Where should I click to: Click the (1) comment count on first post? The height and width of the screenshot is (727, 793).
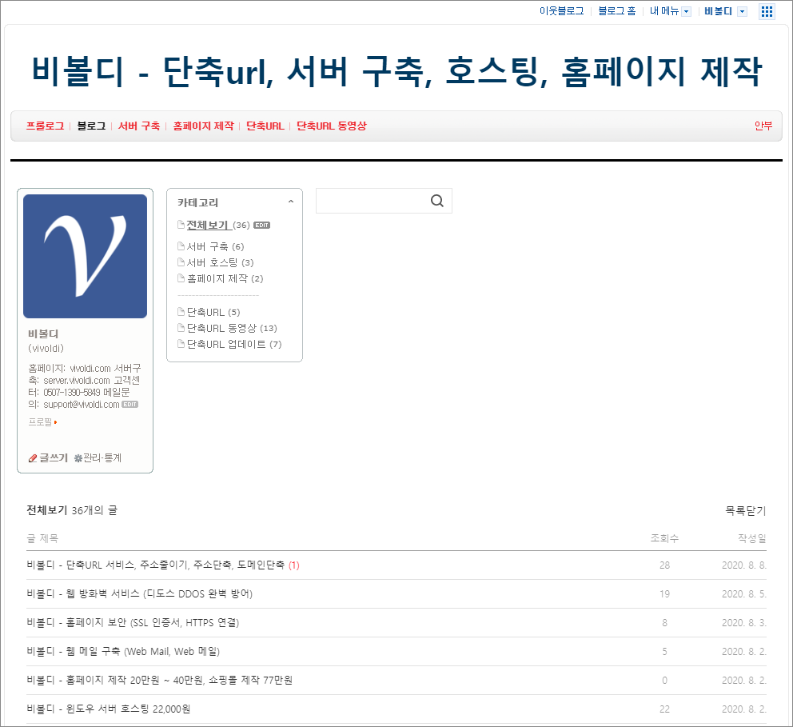(x=294, y=565)
